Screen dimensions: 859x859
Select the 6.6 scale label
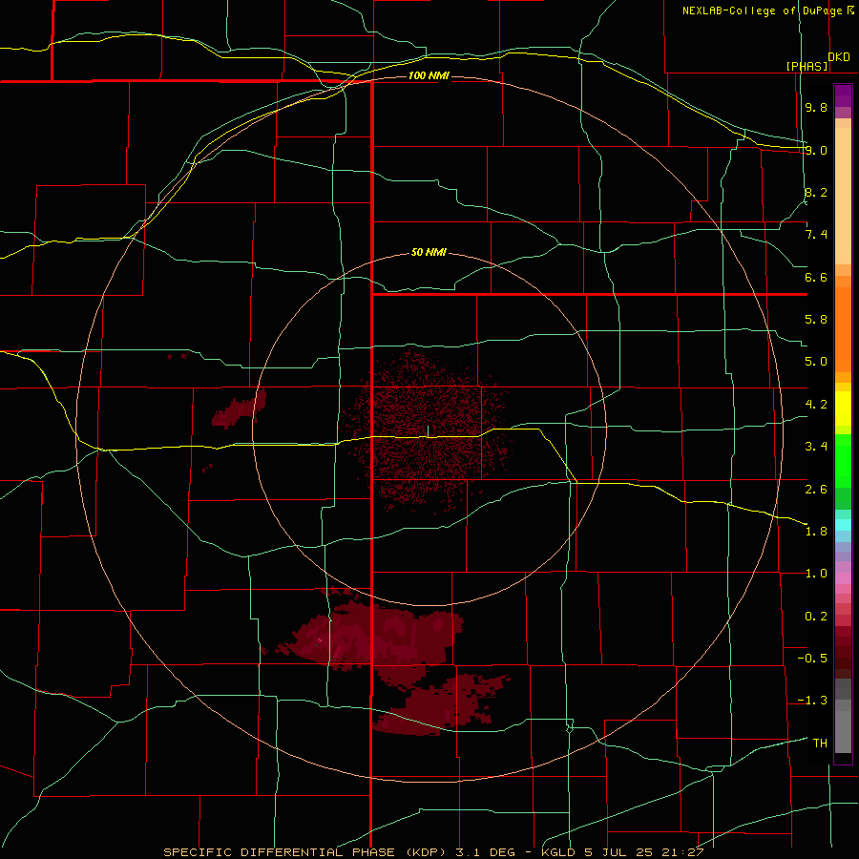(x=816, y=277)
